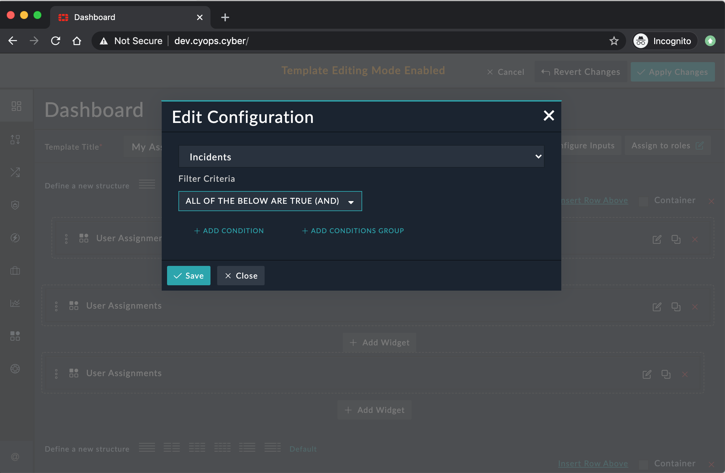Click duplicate icon on third User Assignments widget
Screen dimensions: 725x473
point(666,374)
